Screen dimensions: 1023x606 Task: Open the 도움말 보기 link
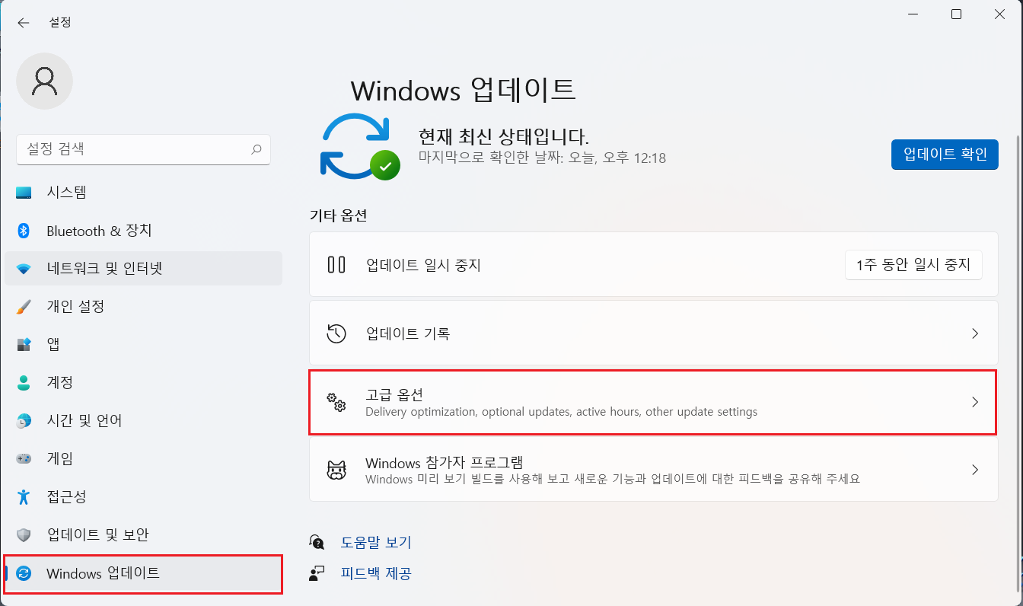click(x=376, y=543)
